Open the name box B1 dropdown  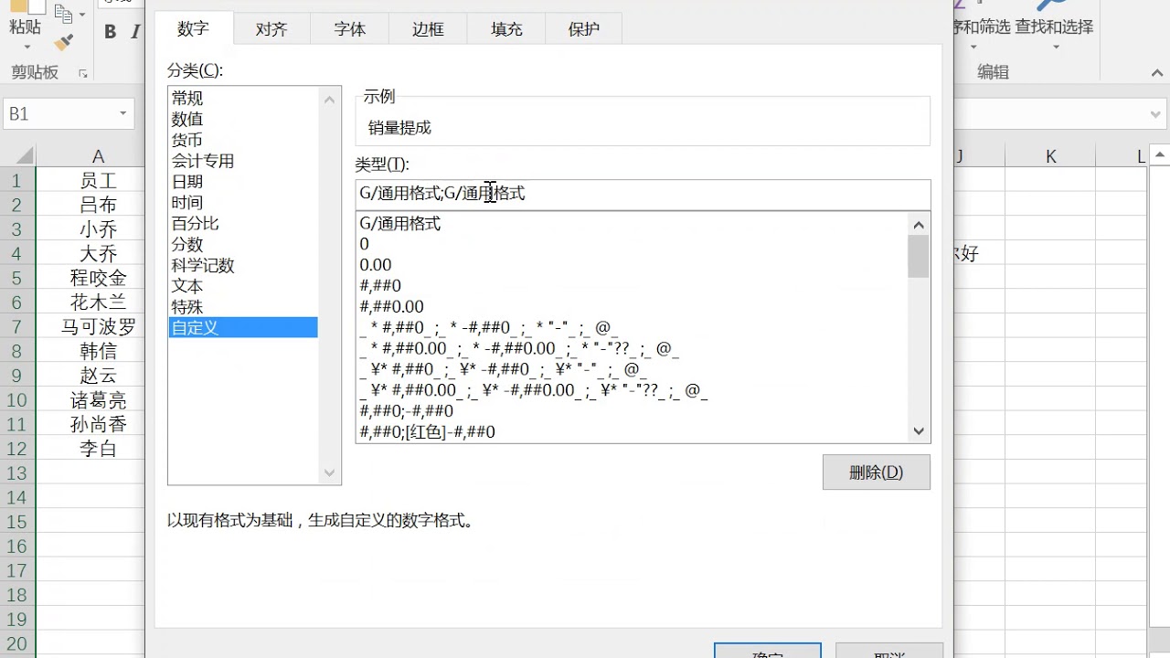click(122, 114)
